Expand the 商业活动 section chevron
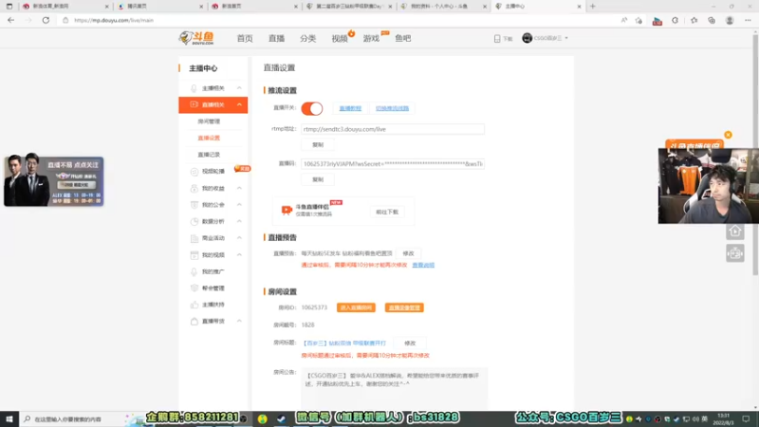 tap(239, 238)
